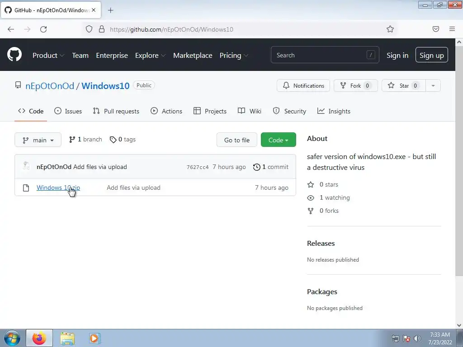This screenshot has height=347, width=463.
Task: Click the eye icon next to 1 watching
Action: 311,198
